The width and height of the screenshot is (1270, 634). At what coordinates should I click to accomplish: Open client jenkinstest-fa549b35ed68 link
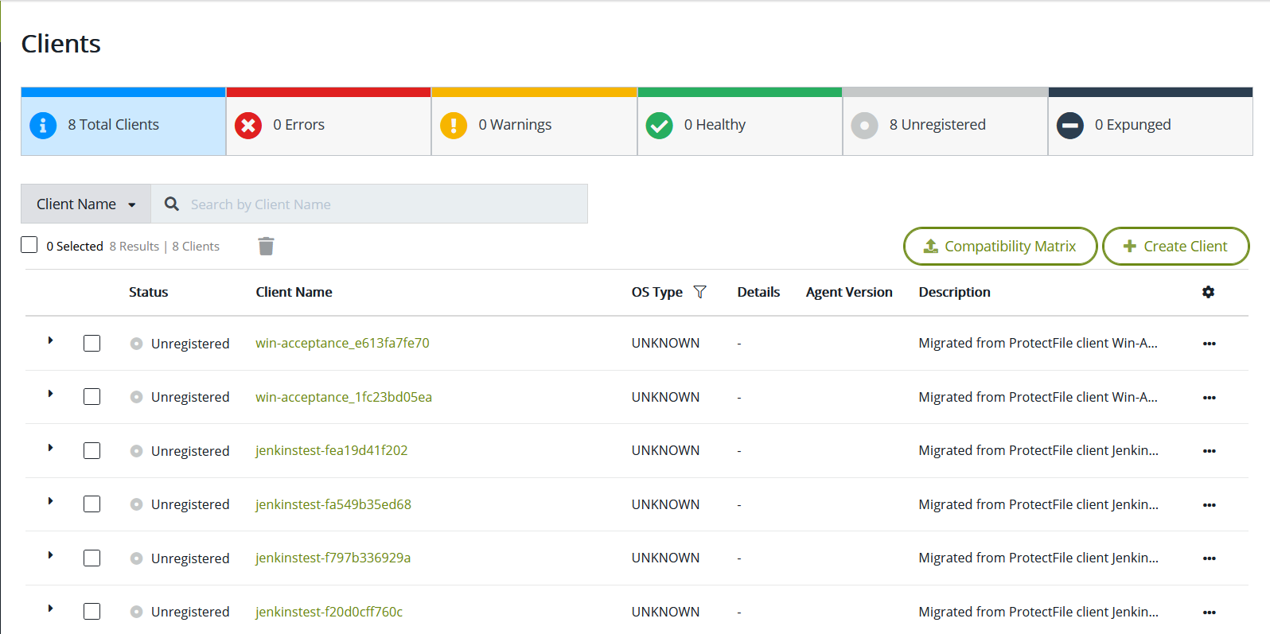point(333,504)
